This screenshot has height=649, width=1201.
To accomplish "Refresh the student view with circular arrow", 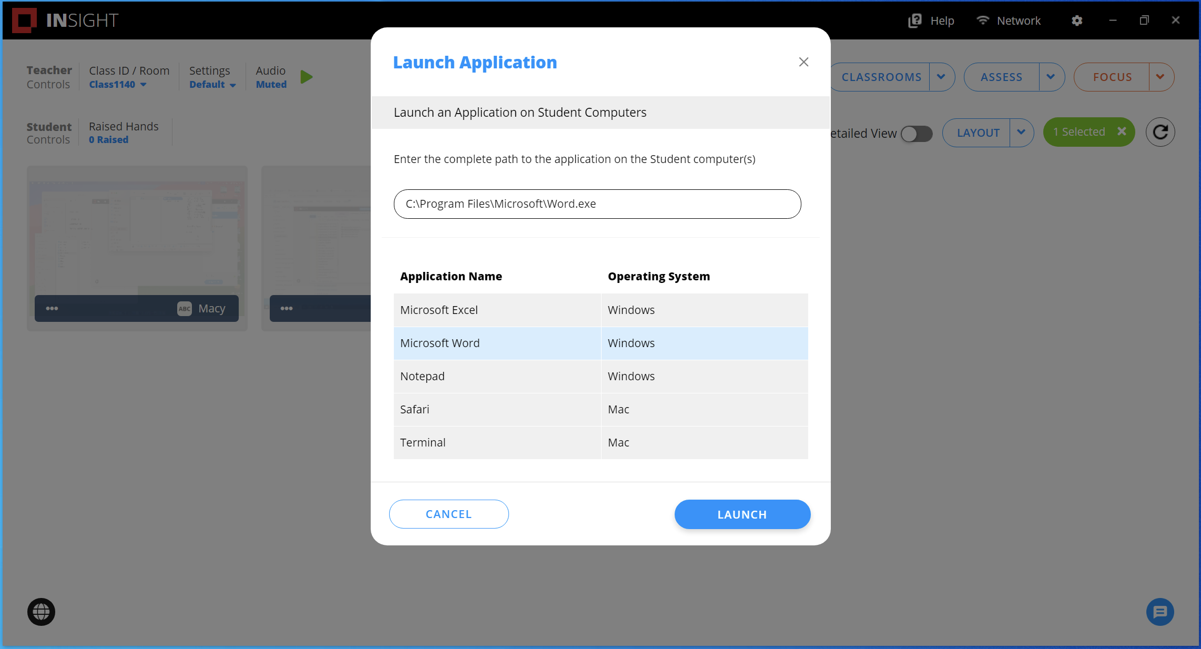I will pyautogui.click(x=1161, y=132).
